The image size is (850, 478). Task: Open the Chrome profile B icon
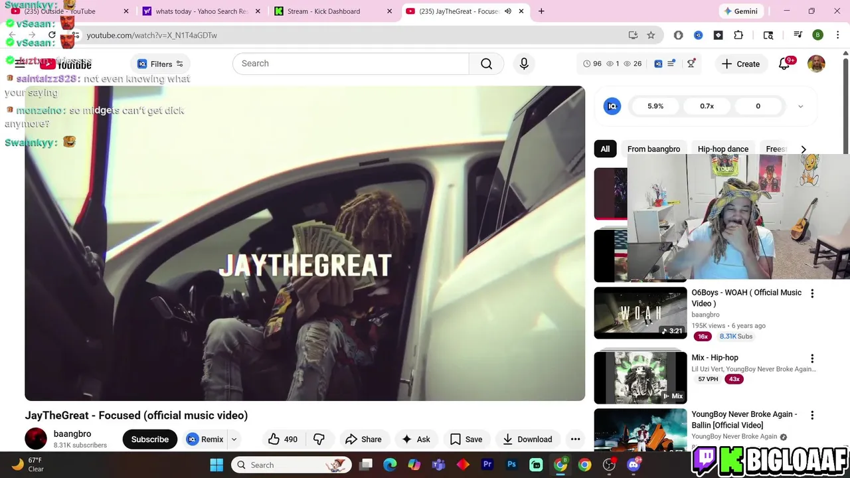[x=817, y=35]
